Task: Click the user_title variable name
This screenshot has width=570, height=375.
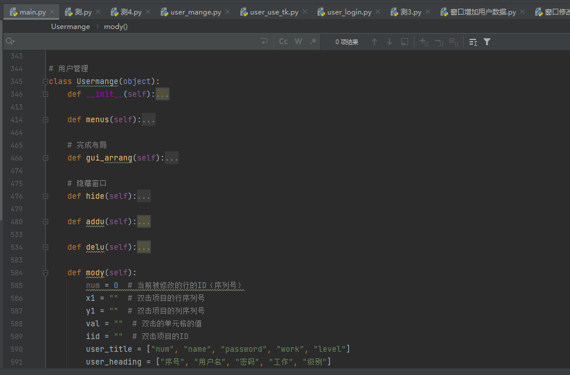Action: (109, 349)
